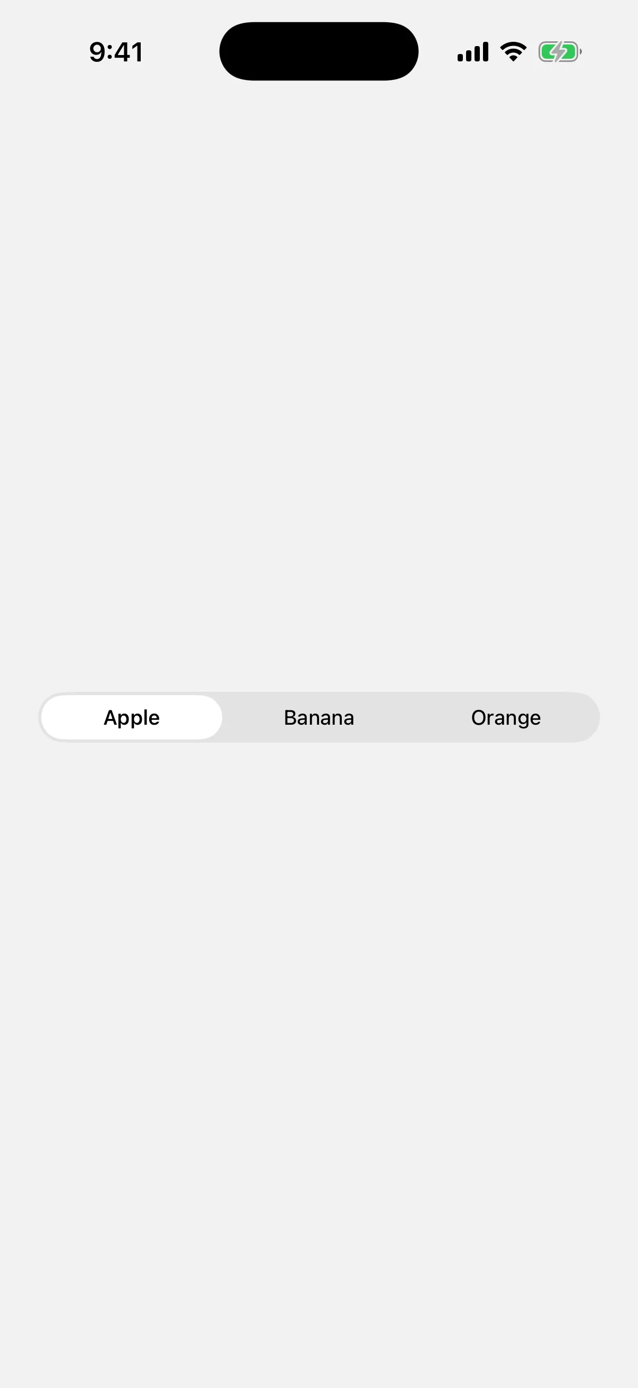Viewport: 638px width, 1388px height.
Task: Tap the white selected Apple pill
Action: click(132, 717)
